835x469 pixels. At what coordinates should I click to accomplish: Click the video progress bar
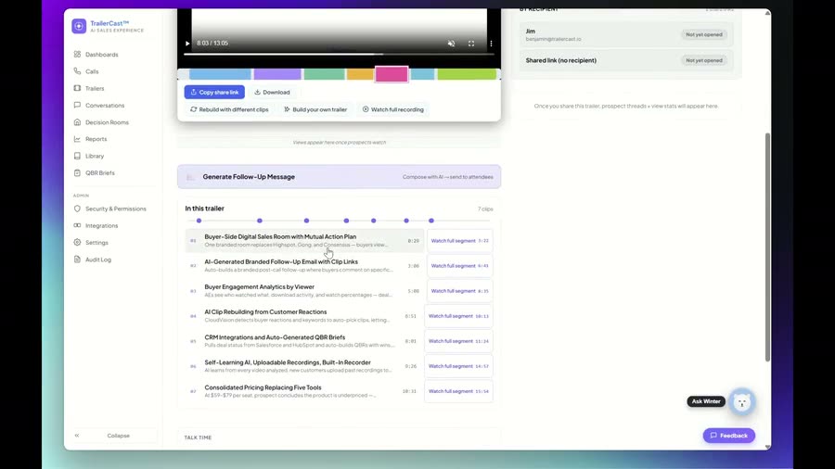click(x=340, y=55)
